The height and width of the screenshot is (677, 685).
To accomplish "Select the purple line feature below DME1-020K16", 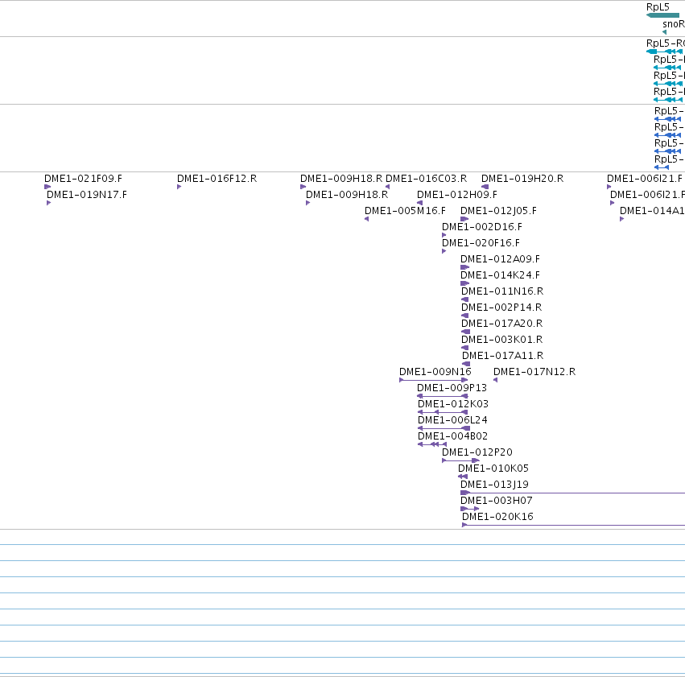I will click(x=574, y=526).
